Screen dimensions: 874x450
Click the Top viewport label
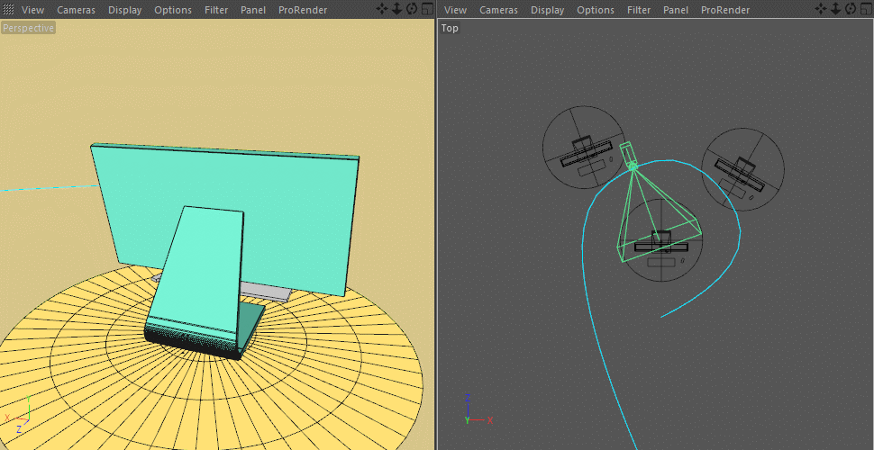tap(450, 28)
